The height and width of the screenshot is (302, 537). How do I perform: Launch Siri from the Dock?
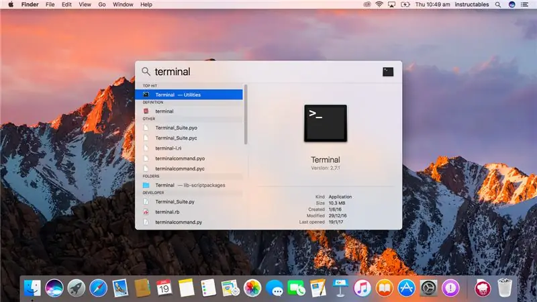pos(54,288)
